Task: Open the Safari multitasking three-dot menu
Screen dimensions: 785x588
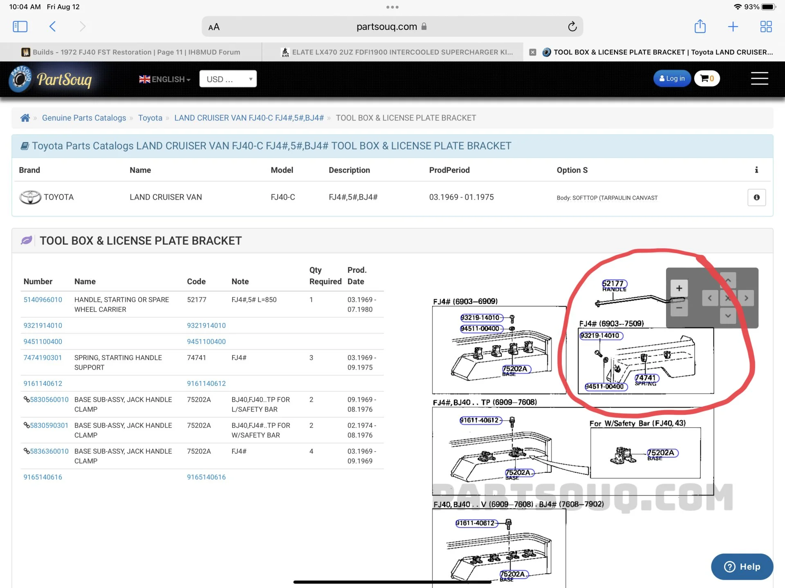Action: click(x=392, y=7)
